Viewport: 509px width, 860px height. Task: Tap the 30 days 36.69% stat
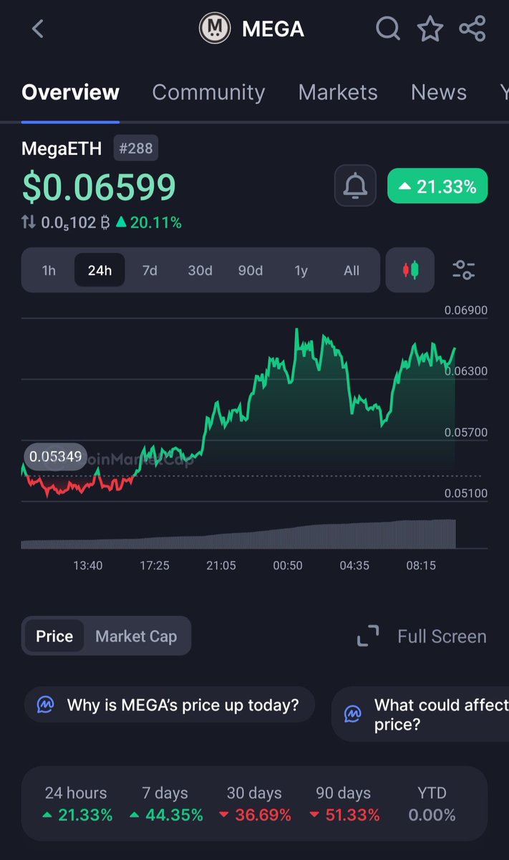[x=255, y=804]
